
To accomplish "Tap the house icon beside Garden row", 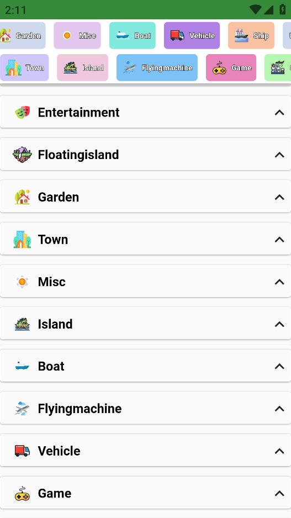I will [x=22, y=197].
